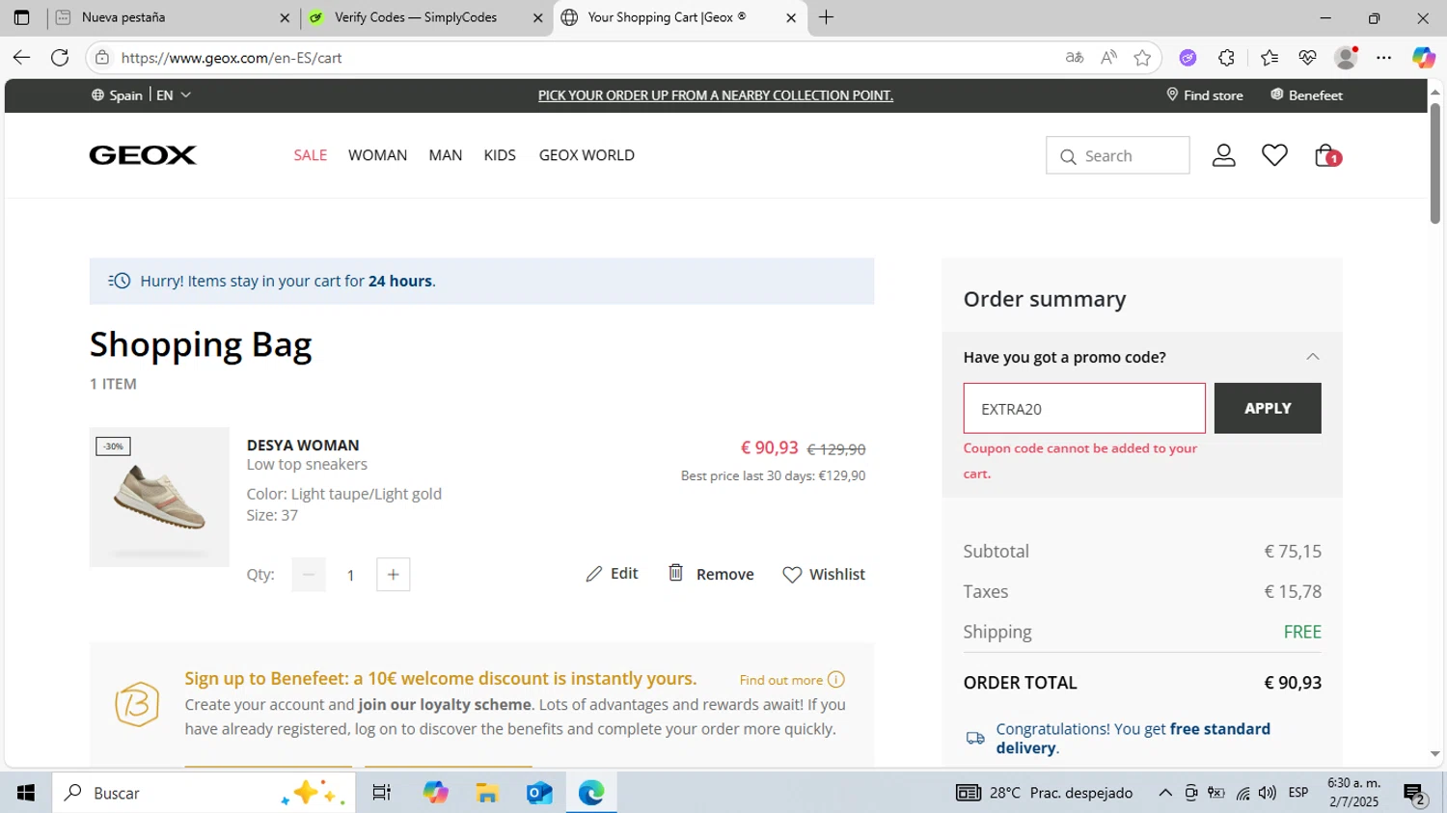Show hidden system tray icons chevron
This screenshot has width=1447, height=813.
point(1165,793)
